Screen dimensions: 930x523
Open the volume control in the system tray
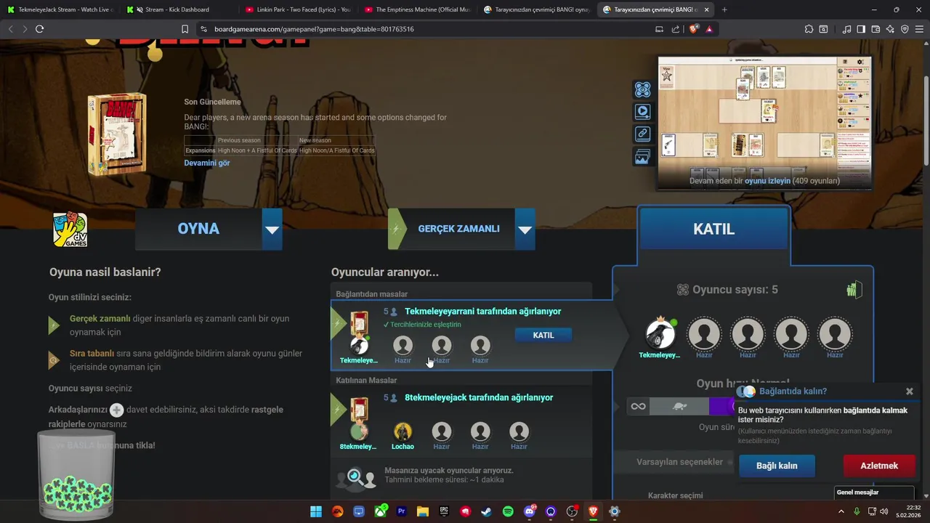pos(884,511)
